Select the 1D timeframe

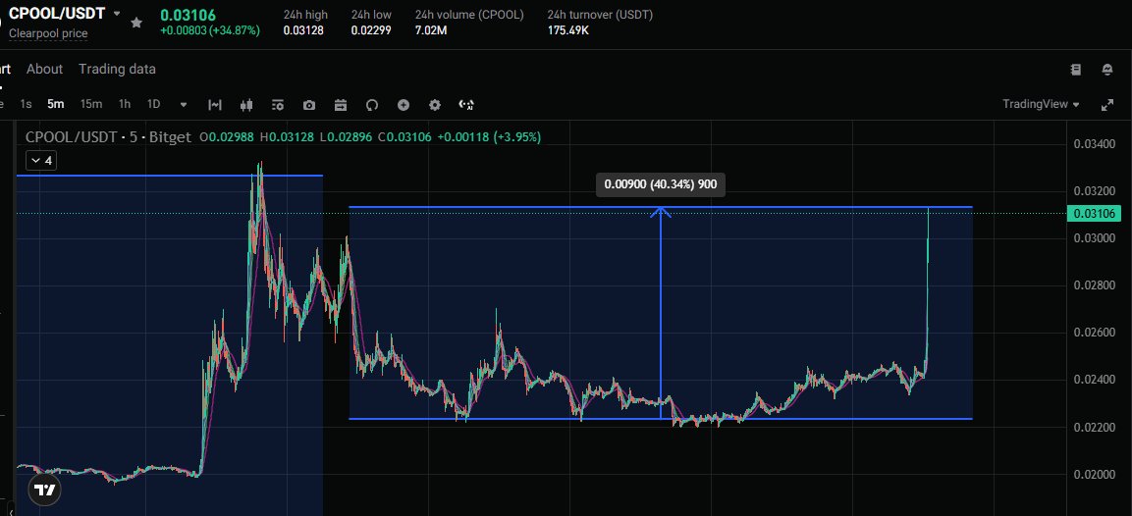tap(154, 104)
